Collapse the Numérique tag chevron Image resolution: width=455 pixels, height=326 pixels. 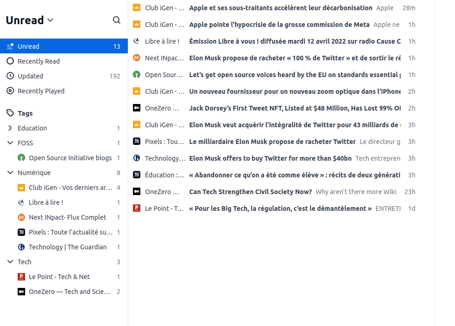[x=10, y=173]
